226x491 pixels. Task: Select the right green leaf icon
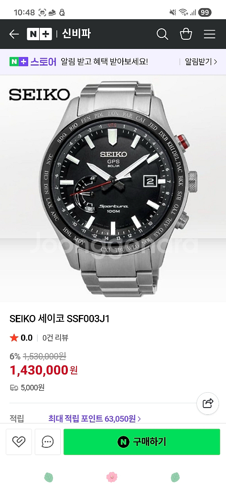pyautogui.click(x=175, y=477)
